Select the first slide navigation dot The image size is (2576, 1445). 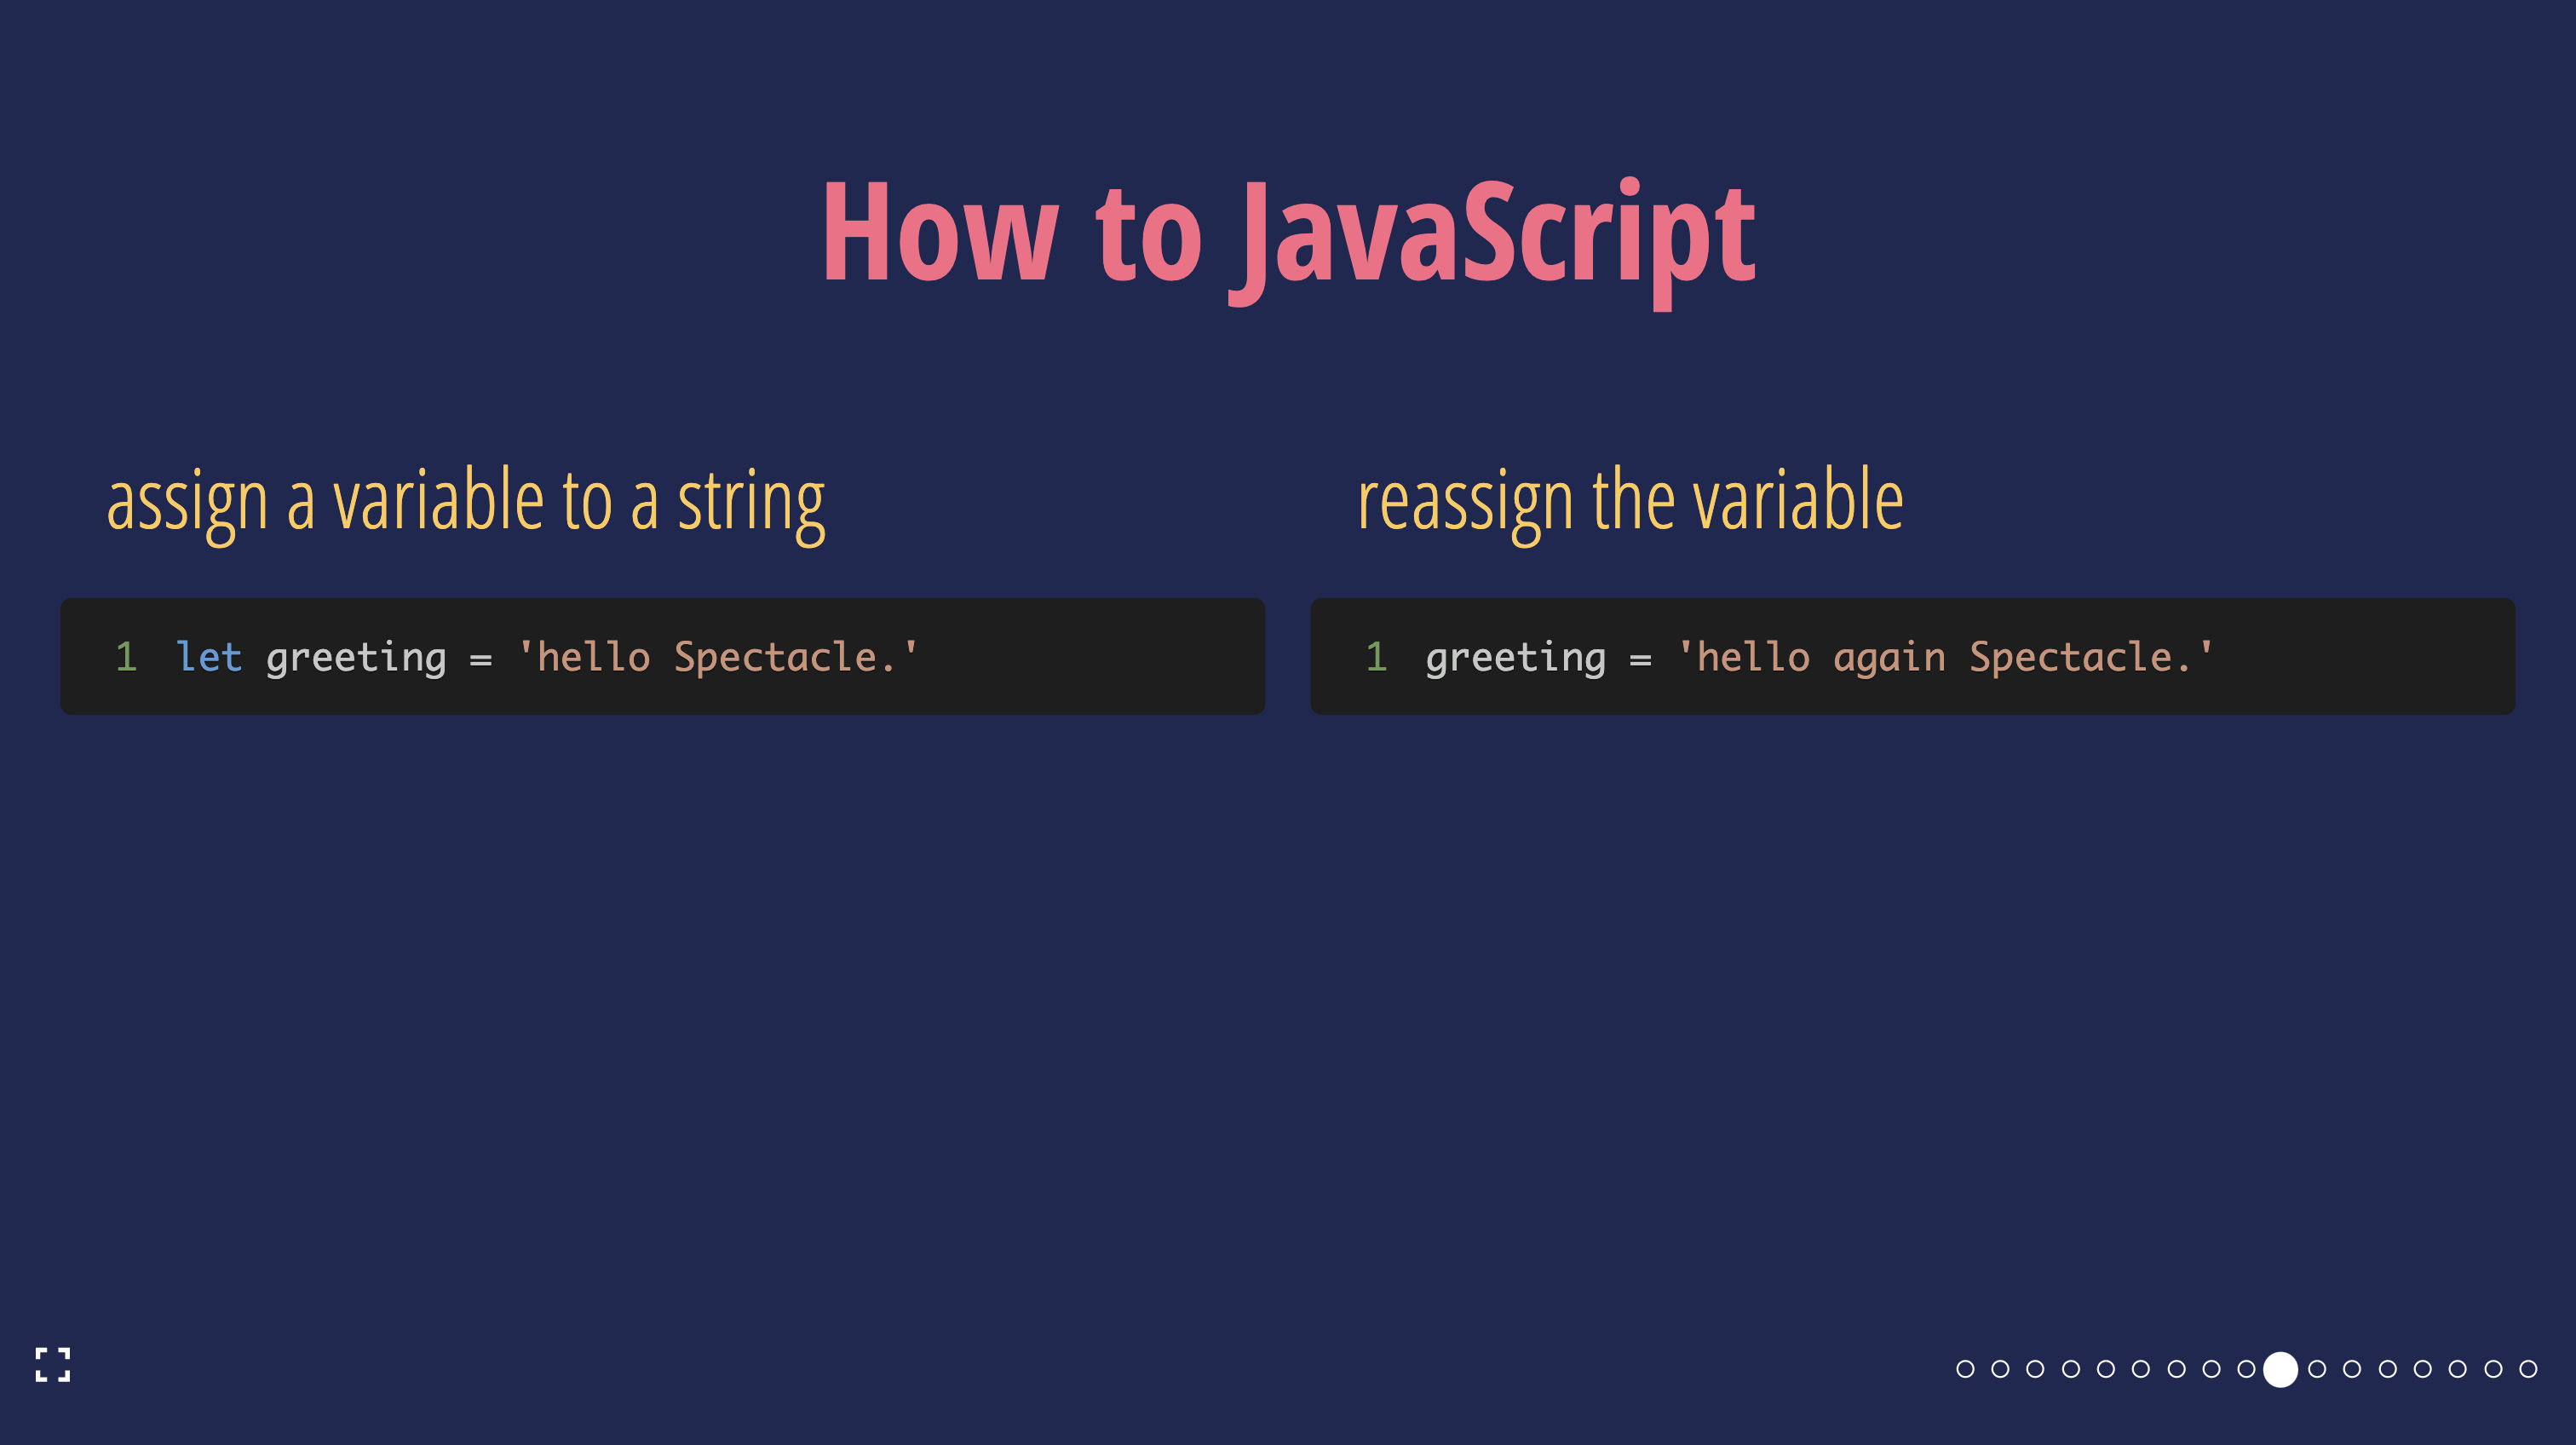tap(1965, 1370)
